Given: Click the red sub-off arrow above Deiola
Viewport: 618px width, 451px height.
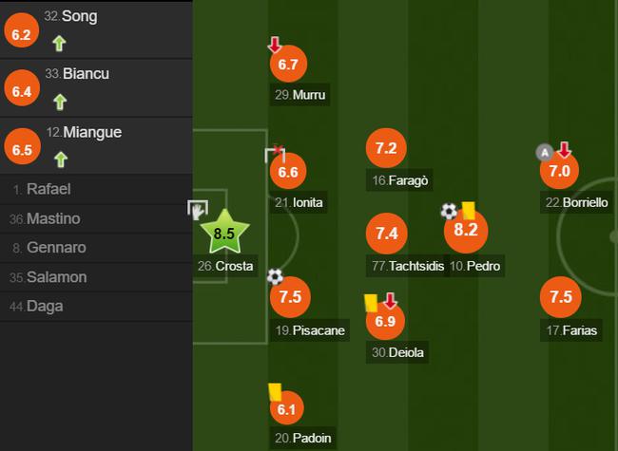Looking at the screenshot, I should click(x=390, y=301).
